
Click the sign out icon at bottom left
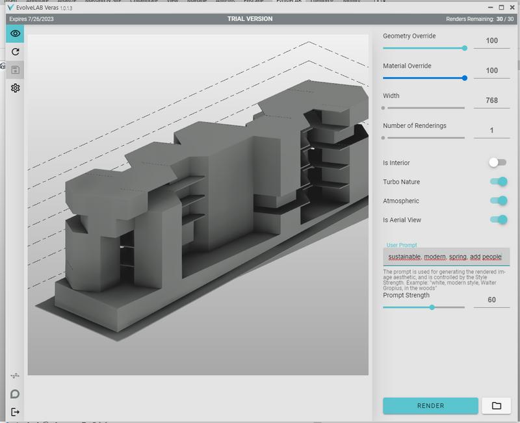click(15, 412)
